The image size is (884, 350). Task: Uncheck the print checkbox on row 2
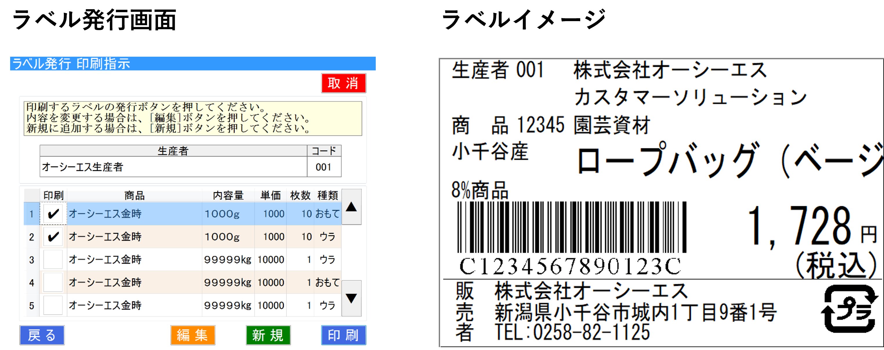click(52, 236)
